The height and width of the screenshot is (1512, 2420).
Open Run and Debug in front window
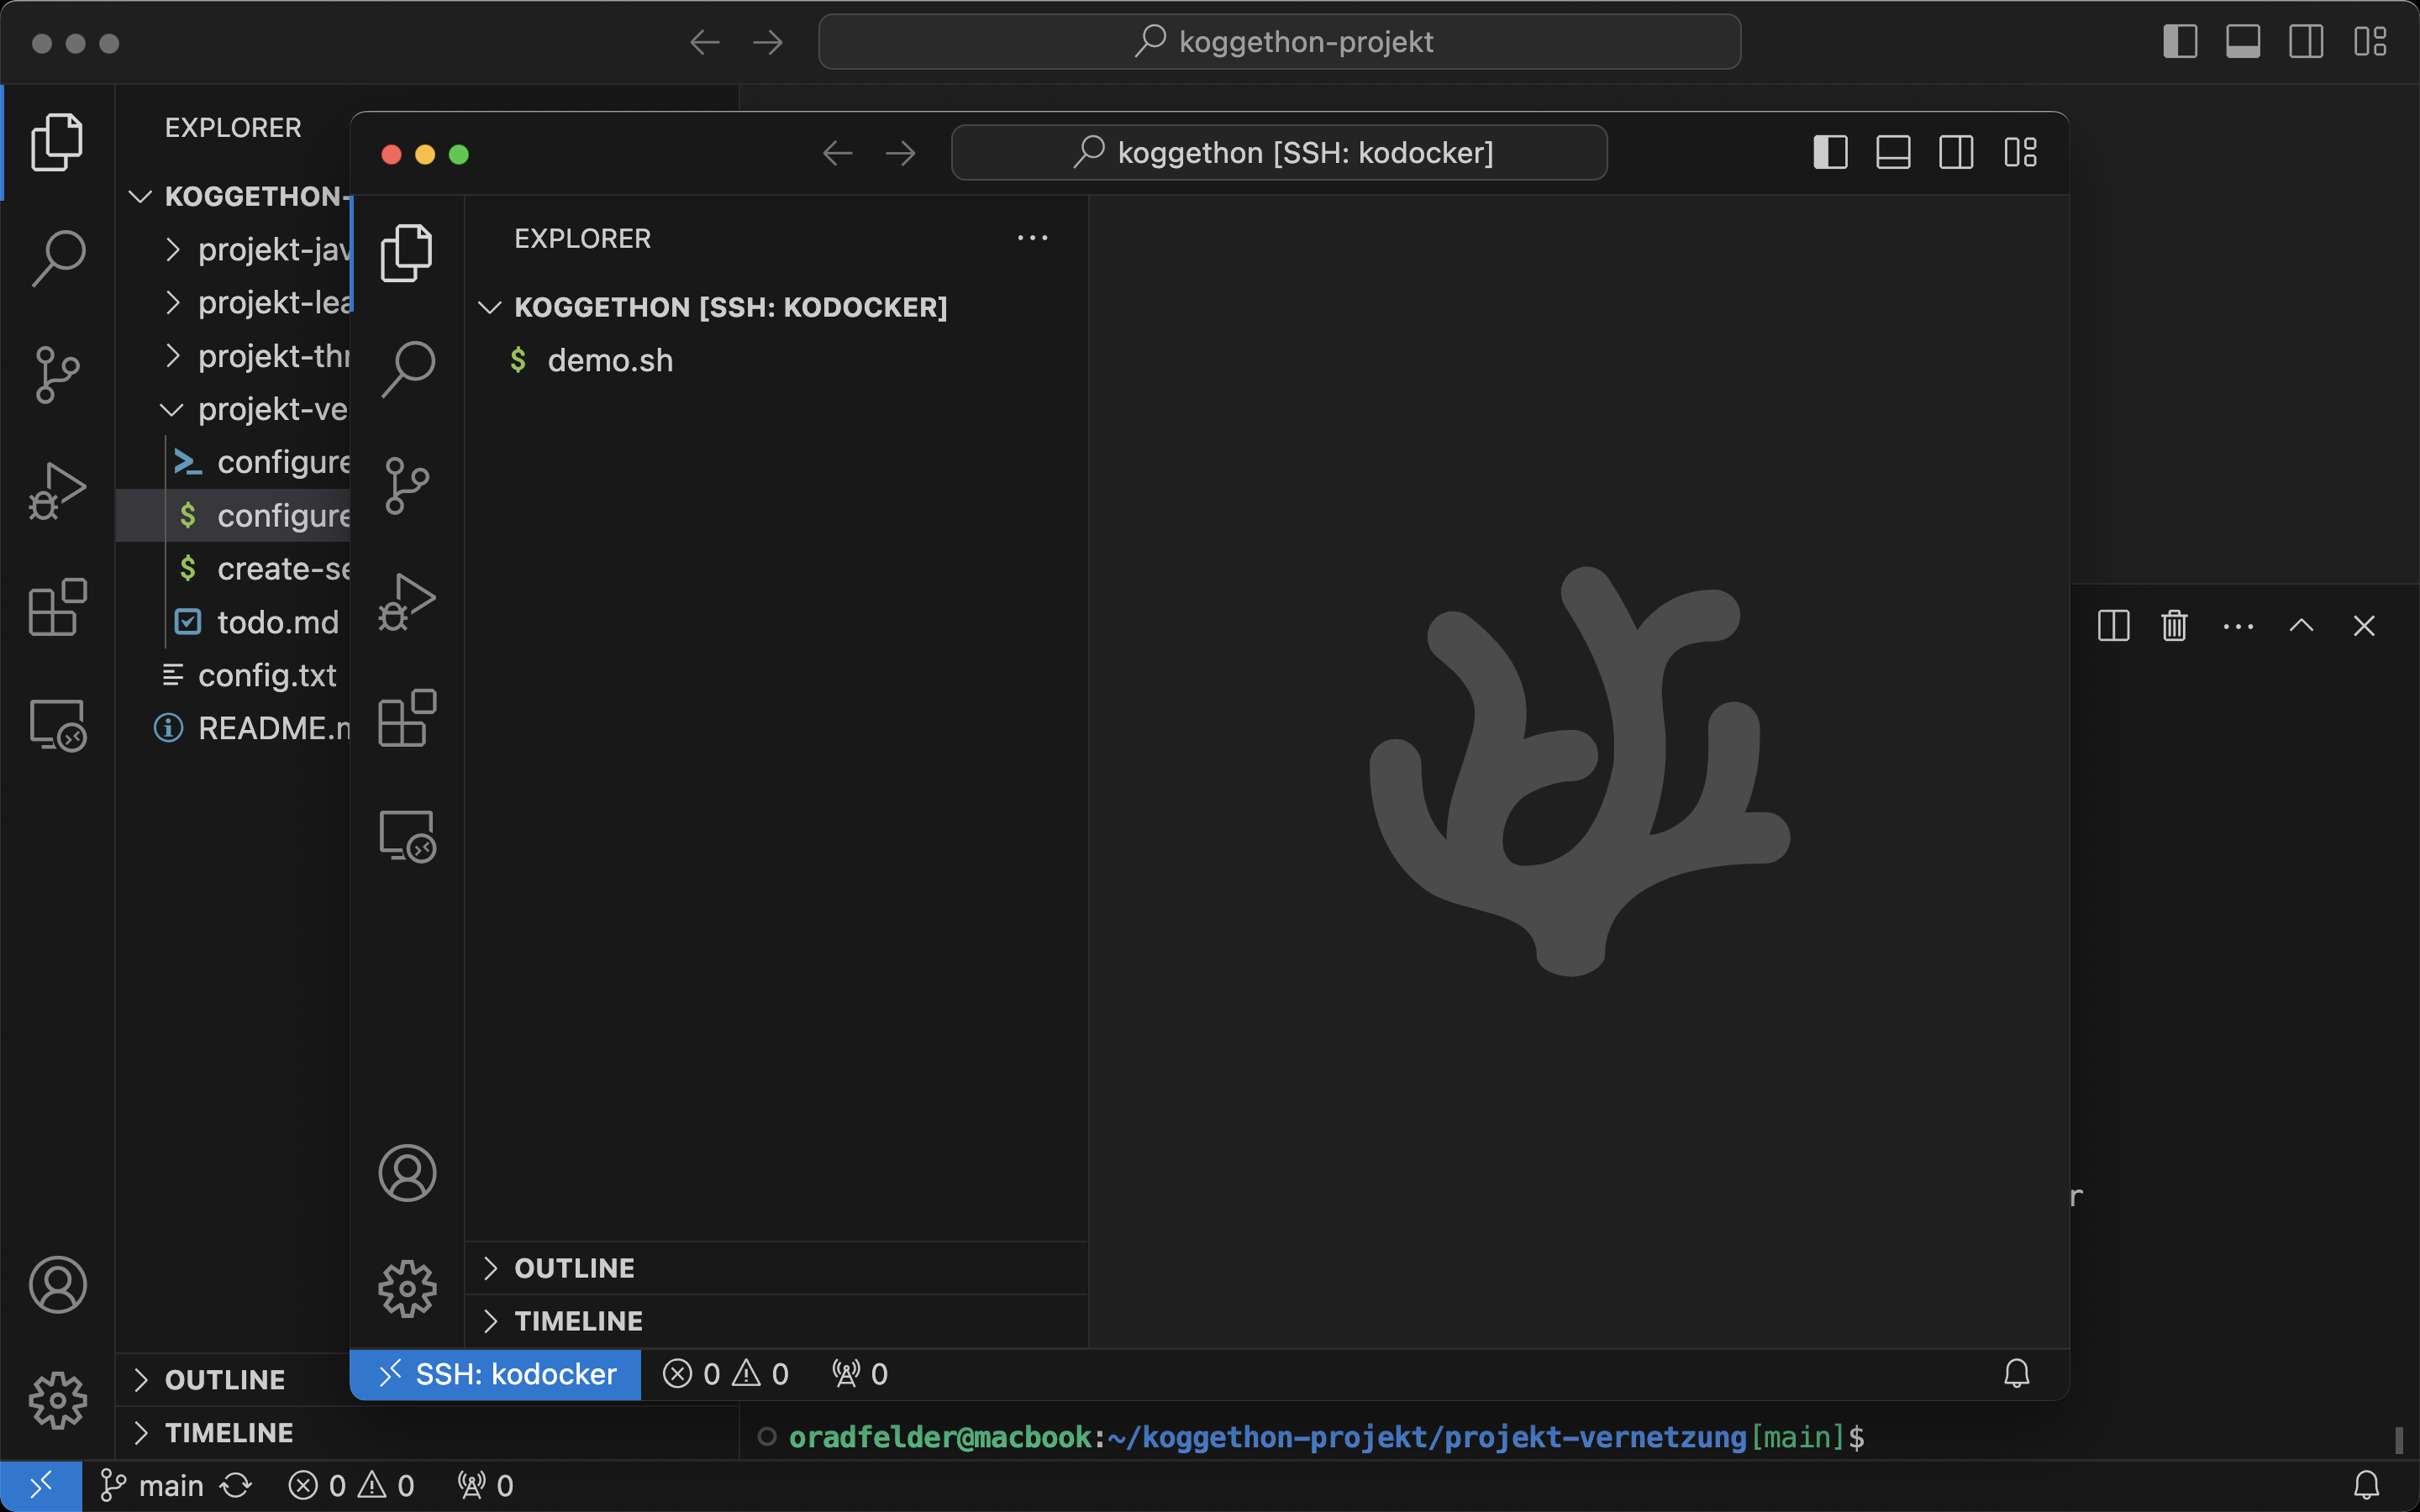pyautogui.click(x=407, y=602)
